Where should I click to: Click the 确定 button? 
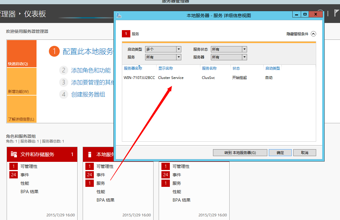(280, 152)
